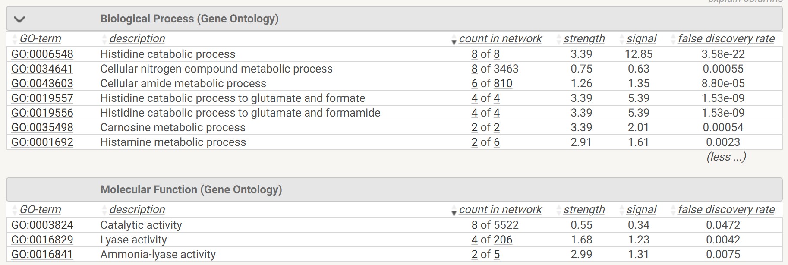Sort Molecular Function by count in network

500,209
